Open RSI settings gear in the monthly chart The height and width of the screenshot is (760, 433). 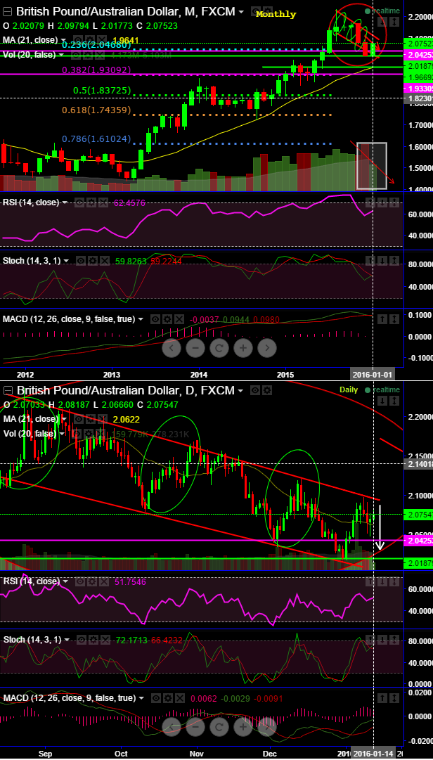tap(91, 202)
